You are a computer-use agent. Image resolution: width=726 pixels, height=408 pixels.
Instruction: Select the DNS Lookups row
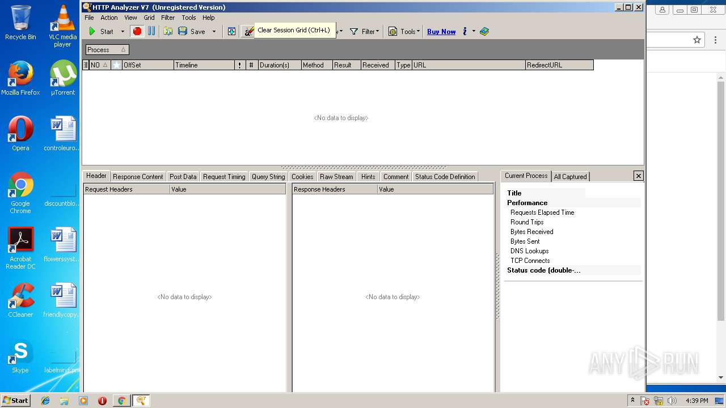pos(529,251)
